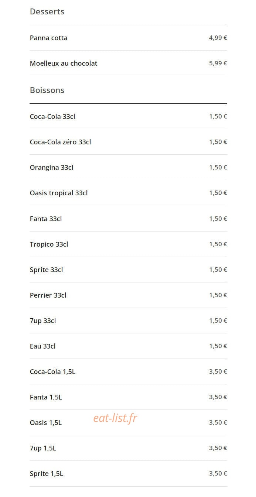Choose Coca-Cola 33cl from drinks

[x=128, y=116]
